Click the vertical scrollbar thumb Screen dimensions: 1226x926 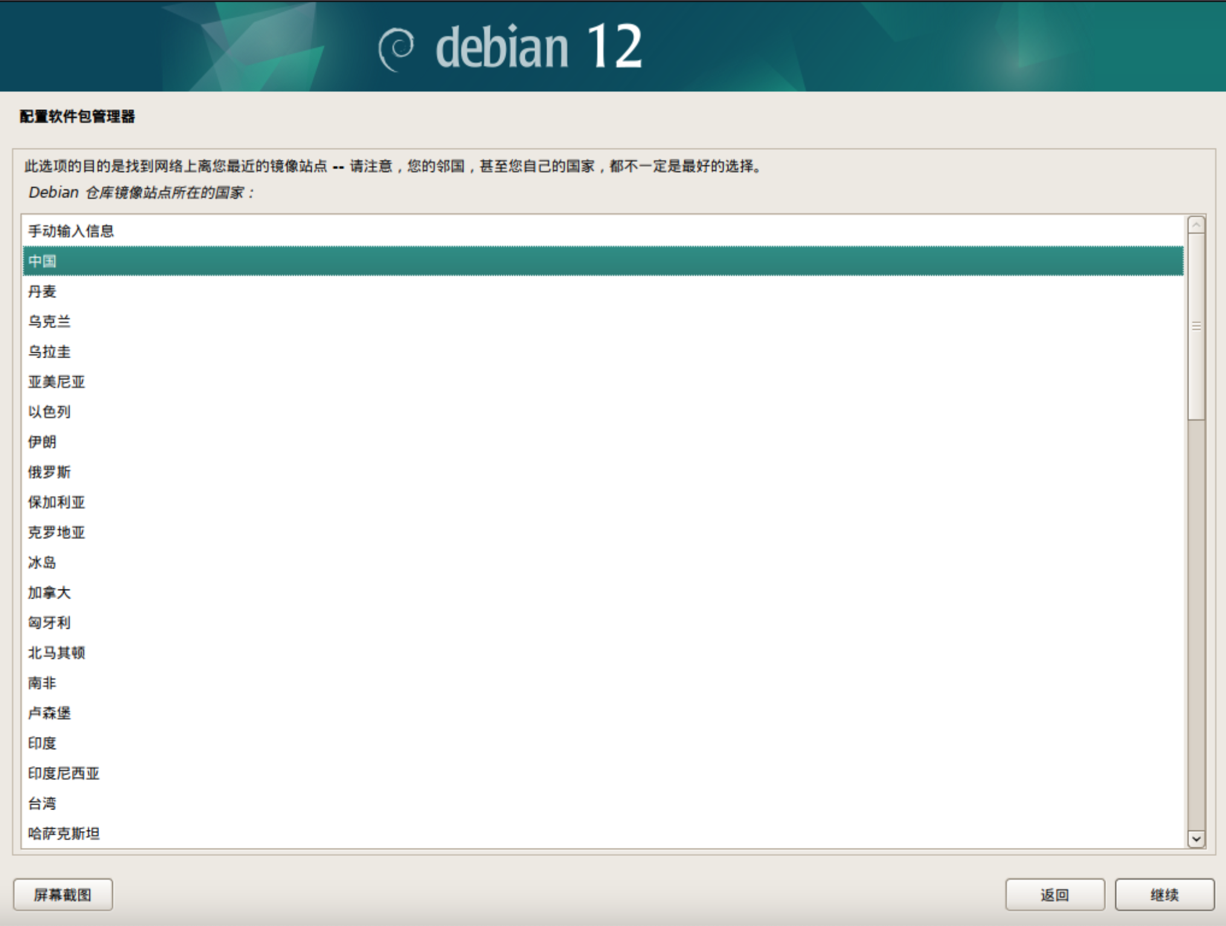pos(1196,326)
